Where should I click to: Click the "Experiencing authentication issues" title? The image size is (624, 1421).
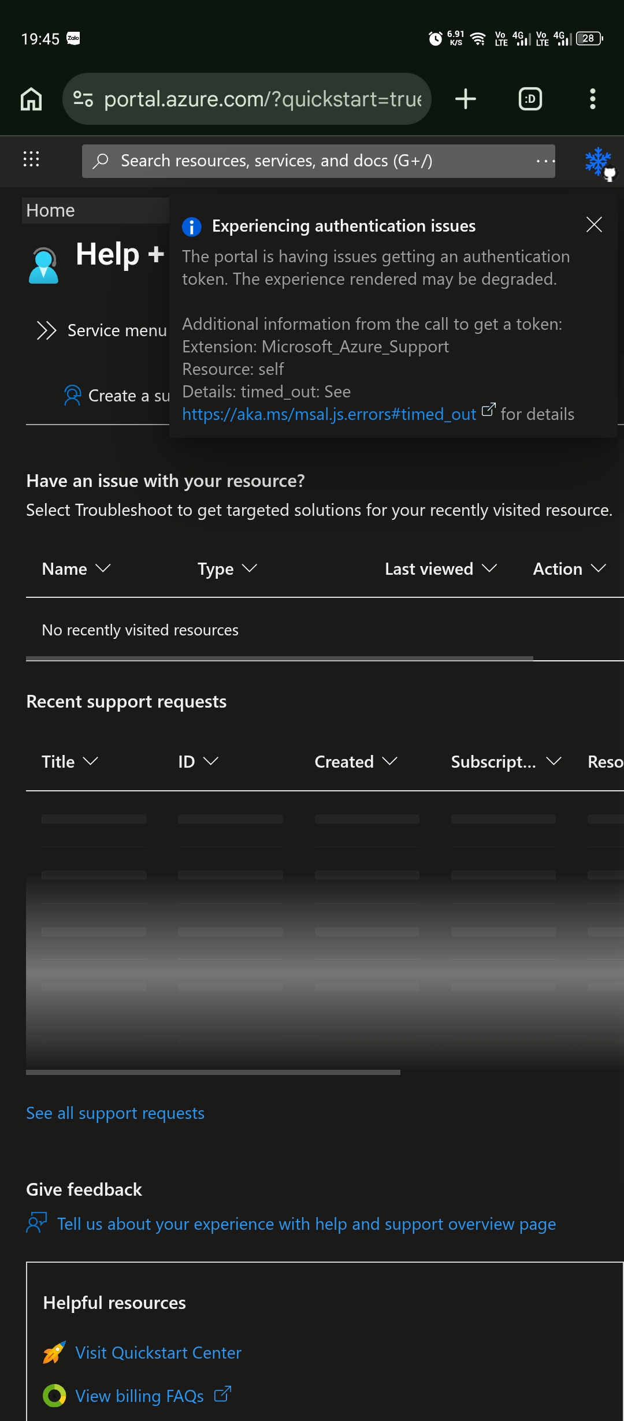[344, 226]
